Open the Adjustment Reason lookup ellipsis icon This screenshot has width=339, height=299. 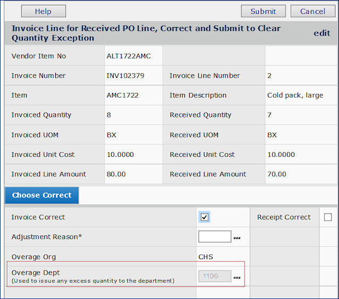click(237, 238)
